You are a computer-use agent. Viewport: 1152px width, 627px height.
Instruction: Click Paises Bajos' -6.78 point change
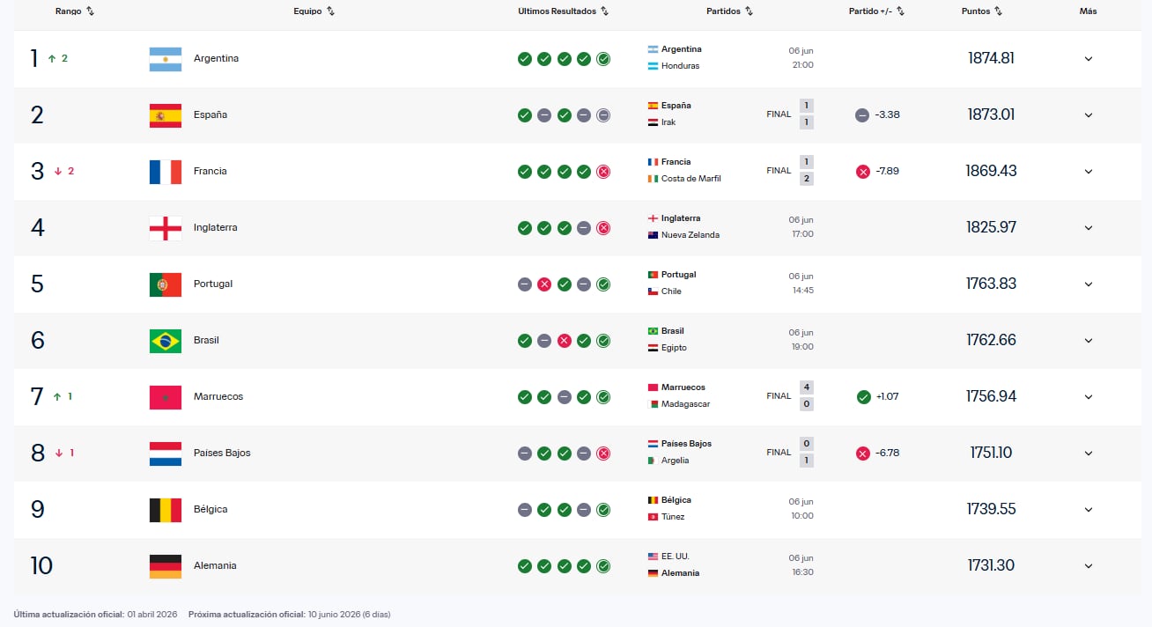tap(887, 454)
